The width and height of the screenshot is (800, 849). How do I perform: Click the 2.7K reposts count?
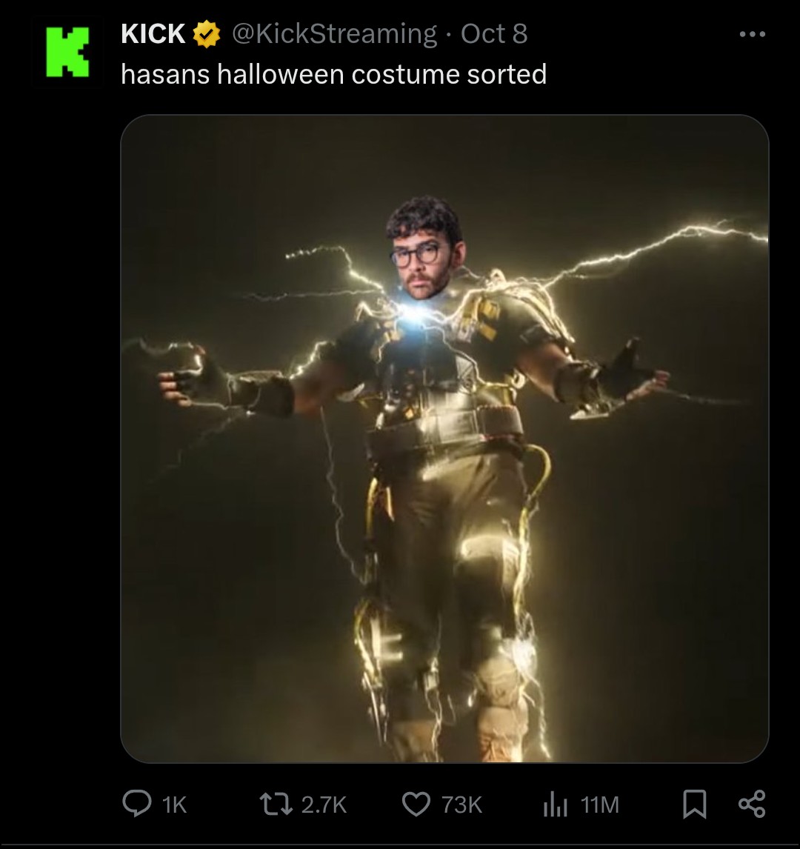coord(324,805)
